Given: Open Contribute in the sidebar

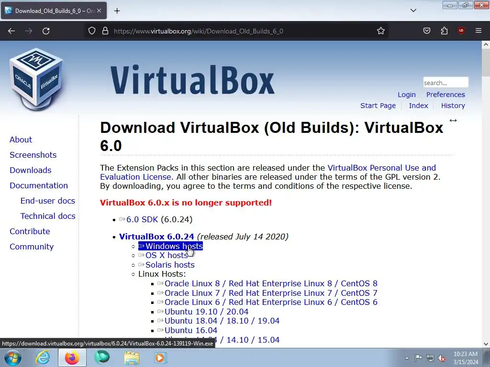Looking at the screenshot, I should click(30, 231).
